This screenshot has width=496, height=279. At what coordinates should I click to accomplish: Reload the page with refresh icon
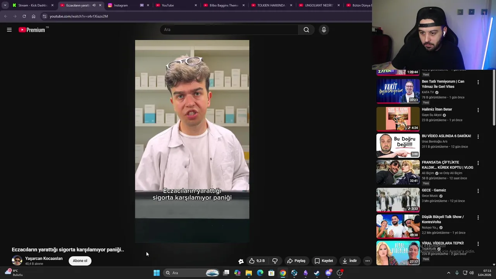24,16
